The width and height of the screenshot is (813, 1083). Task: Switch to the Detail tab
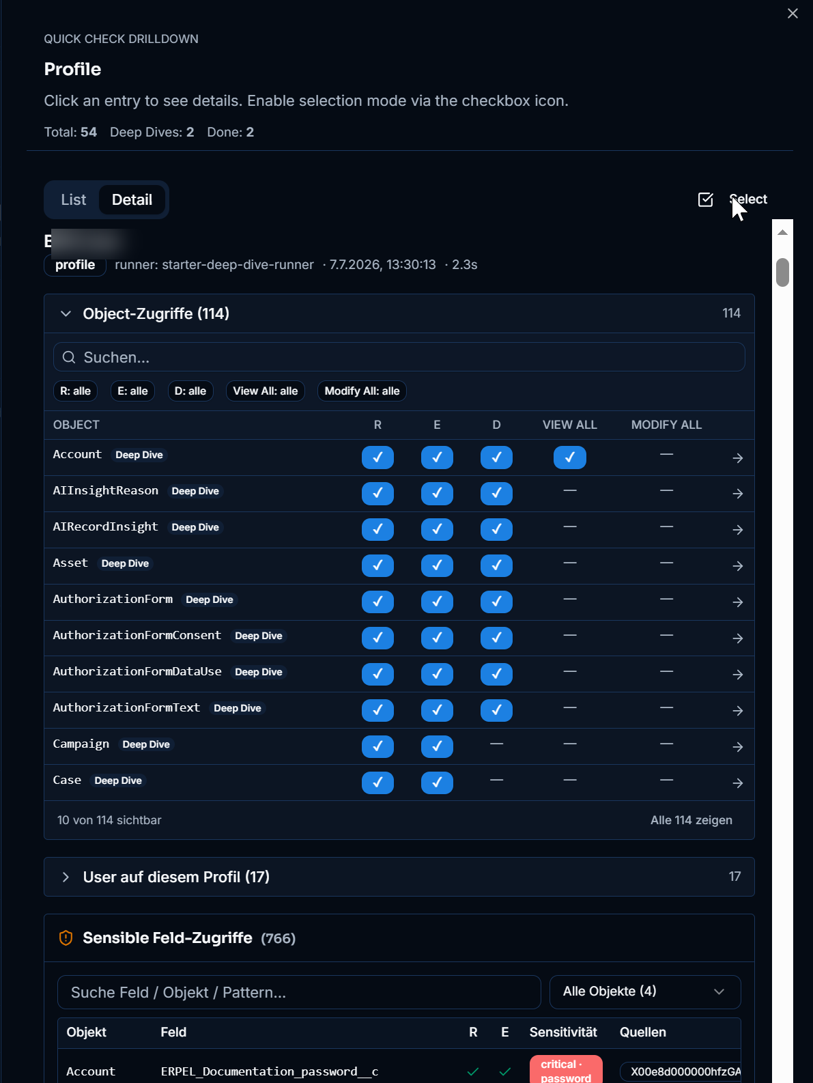132,199
